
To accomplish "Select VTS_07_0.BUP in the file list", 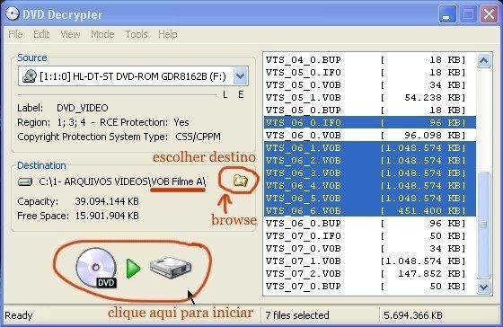I will click(x=369, y=286).
